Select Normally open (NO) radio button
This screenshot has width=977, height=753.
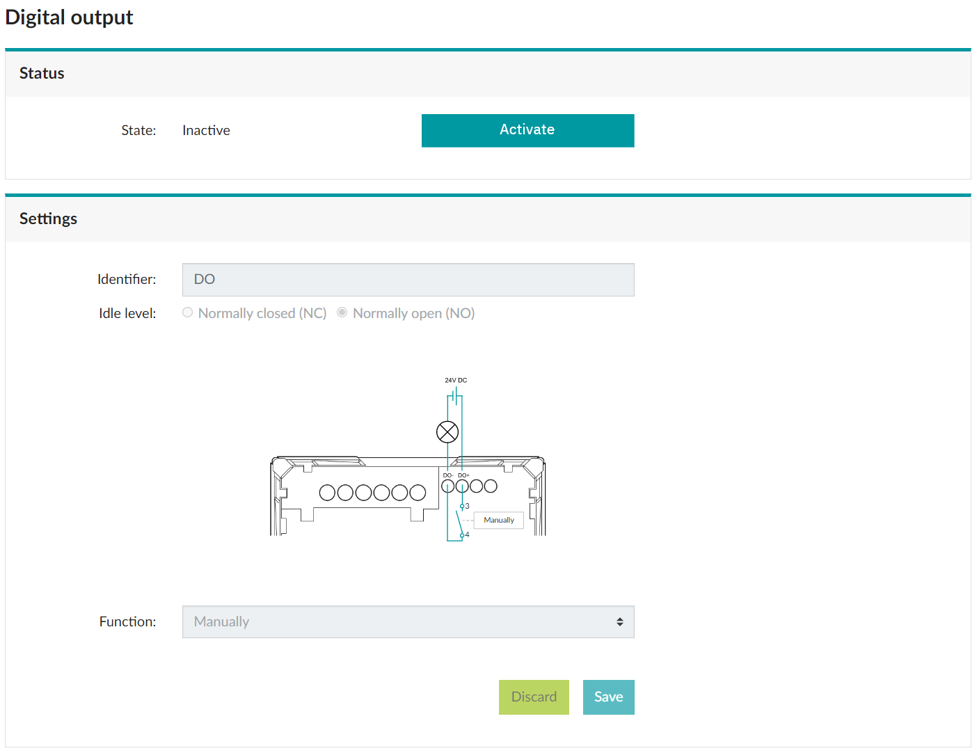click(342, 313)
